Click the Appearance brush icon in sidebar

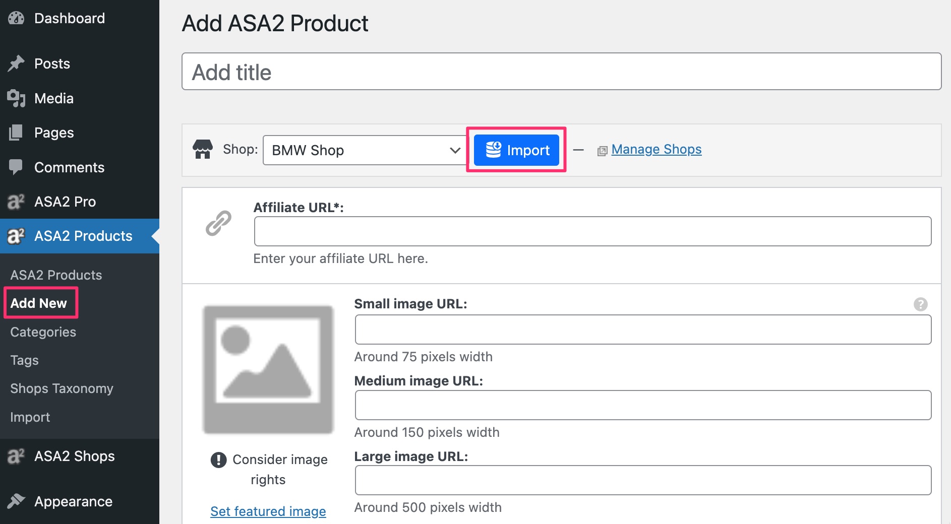click(x=17, y=501)
